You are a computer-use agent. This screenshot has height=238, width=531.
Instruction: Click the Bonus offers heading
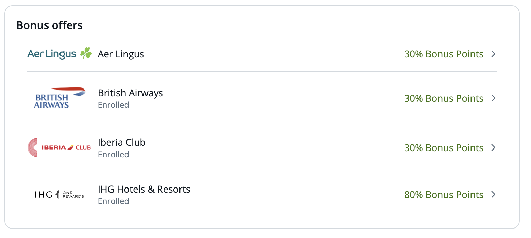[49, 25]
